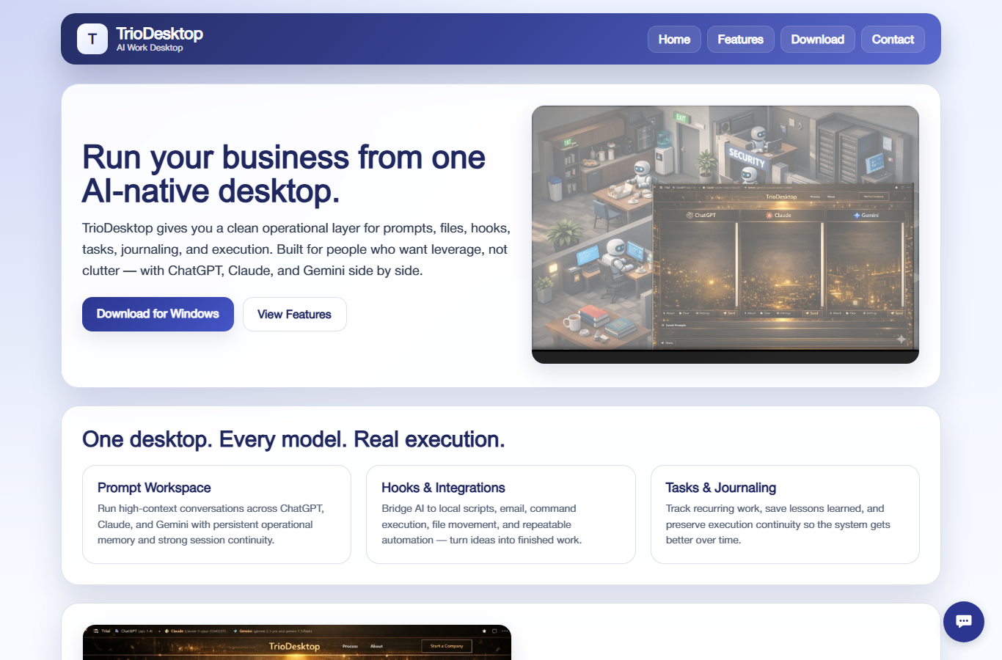
Task: Click the hero paragraph starting 'TrioDesktop gives you'
Action: [x=296, y=249]
